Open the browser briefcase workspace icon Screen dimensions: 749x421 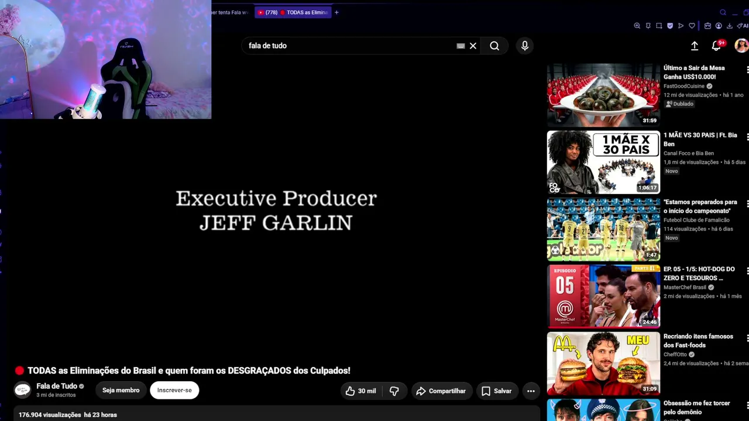(x=707, y=26)
